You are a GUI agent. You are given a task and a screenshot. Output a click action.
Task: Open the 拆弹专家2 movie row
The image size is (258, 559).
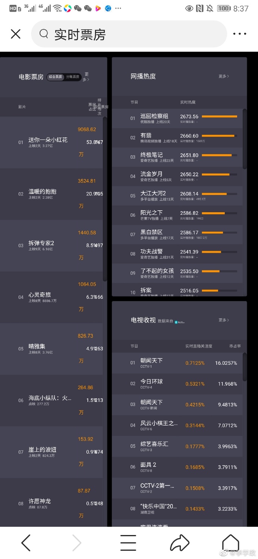pos(52,246)
